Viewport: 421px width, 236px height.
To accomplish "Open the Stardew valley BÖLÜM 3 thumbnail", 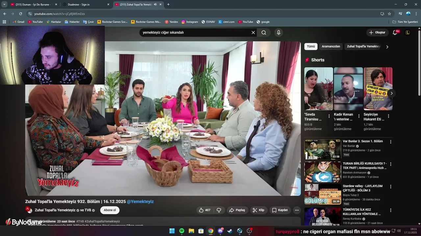I will (x=322, y=194).
